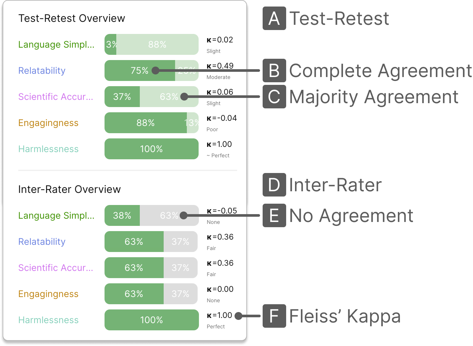
Task: Click the Test-Retest Harmlessness 100% bar
Action: [x=151, y=149]
